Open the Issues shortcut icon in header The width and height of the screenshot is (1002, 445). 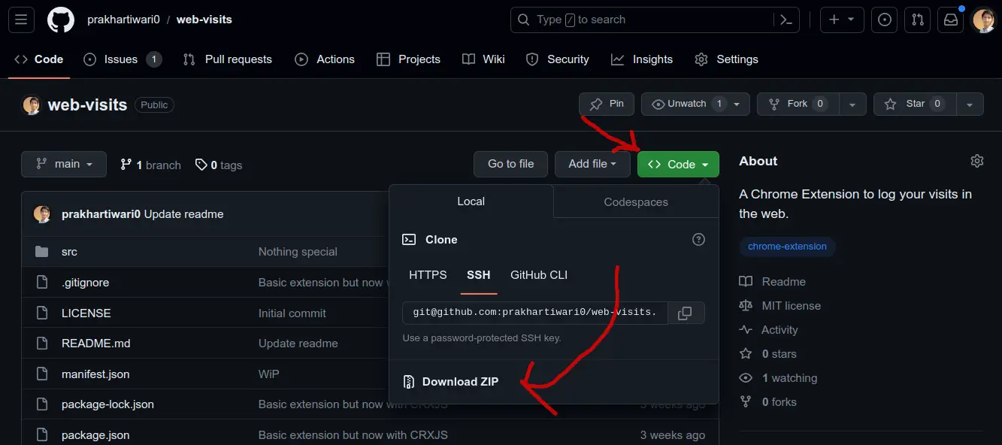click(885, 20)
